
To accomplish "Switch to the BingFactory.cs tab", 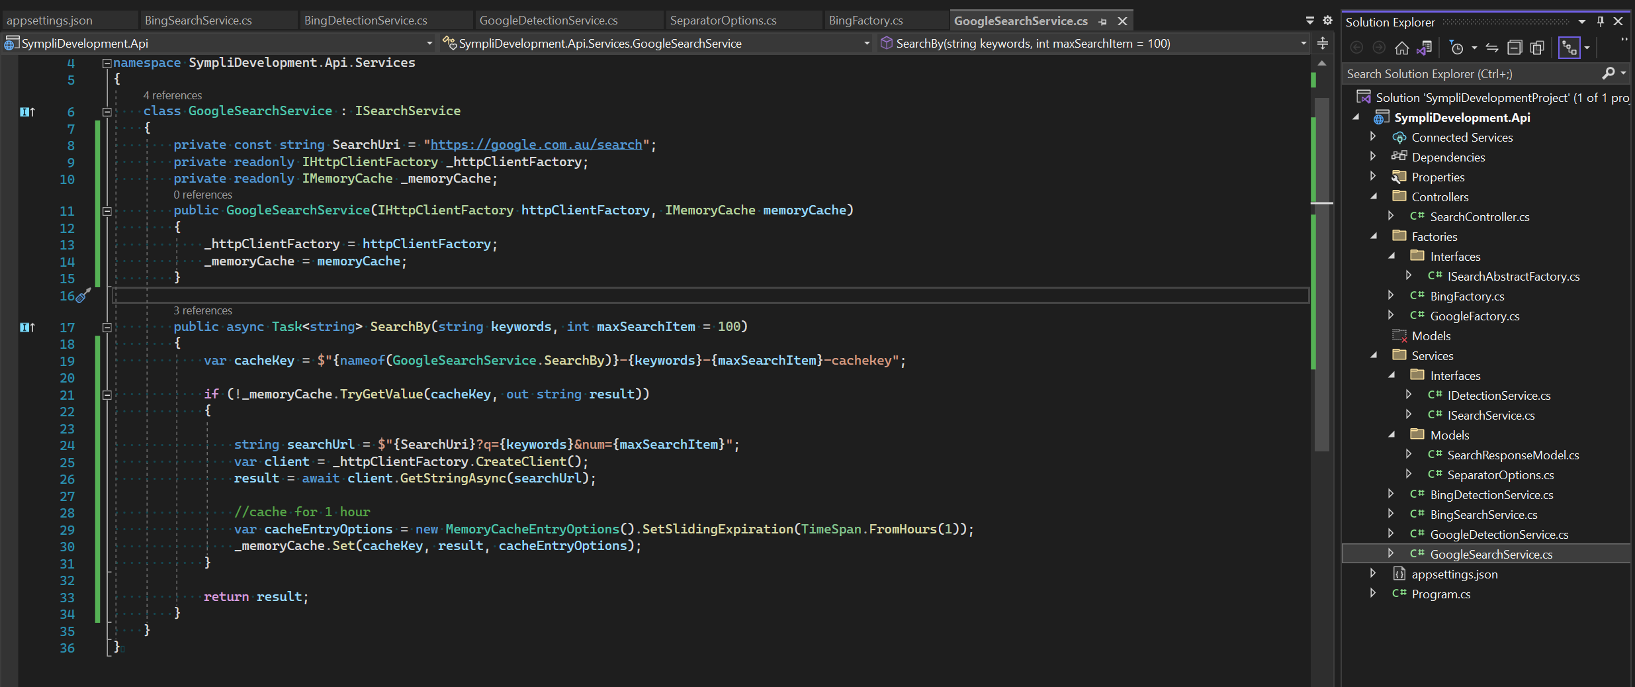I will 865,20.
